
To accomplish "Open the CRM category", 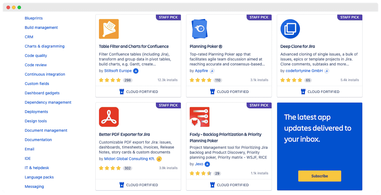I will click(x=29, y=37).
